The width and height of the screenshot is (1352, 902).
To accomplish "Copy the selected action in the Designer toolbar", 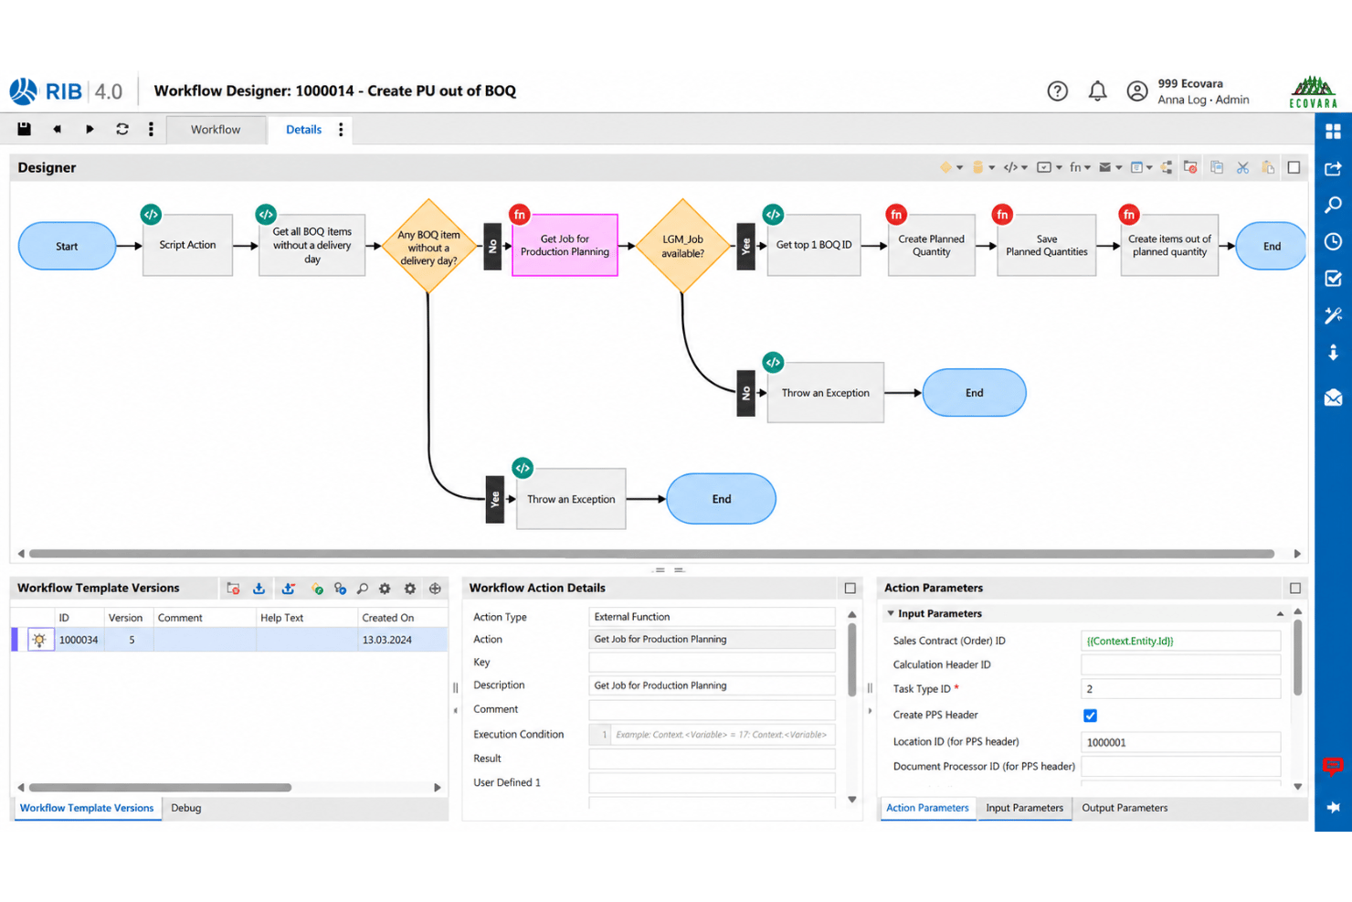I will (1217, 167).
